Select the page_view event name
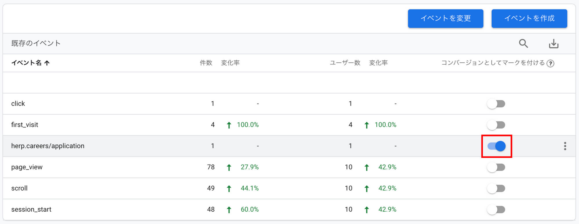The width and height of the screenshot is (579, 224). (27, 167)
